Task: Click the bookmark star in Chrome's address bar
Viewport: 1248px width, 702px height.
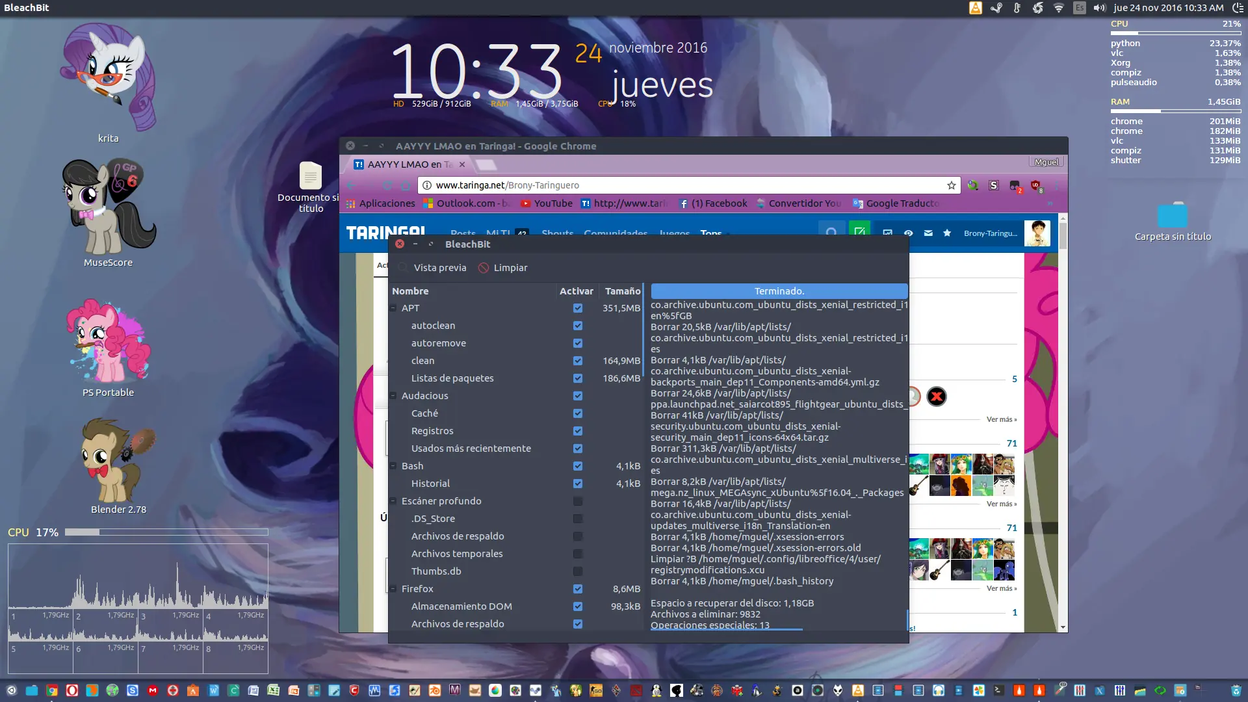Action: [x=951, y=185]
